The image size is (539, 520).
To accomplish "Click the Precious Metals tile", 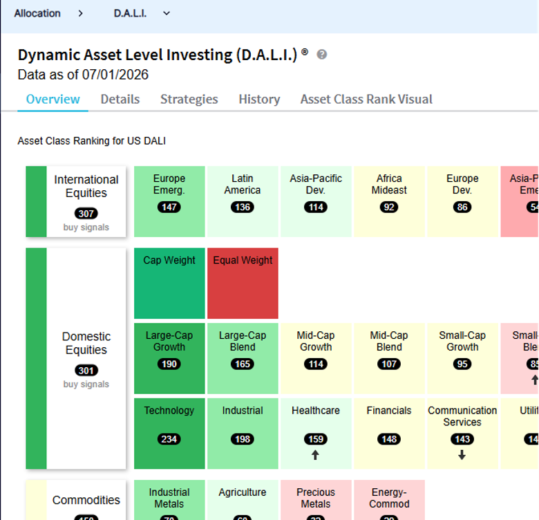I will [x=316, y=500].
